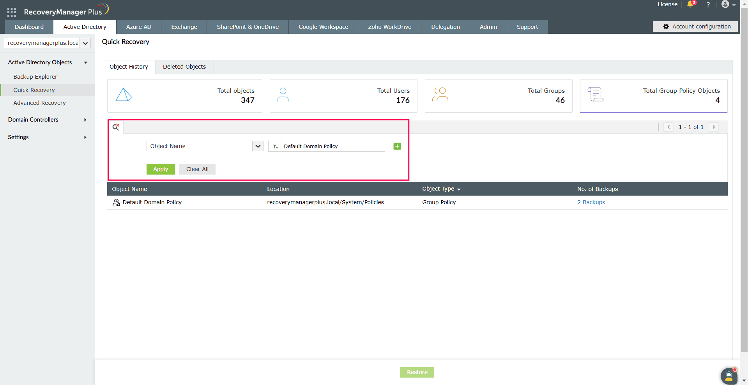Viewport: 748px width, 385px height.
Task: Click the Location column header
Action: [278, 189]
